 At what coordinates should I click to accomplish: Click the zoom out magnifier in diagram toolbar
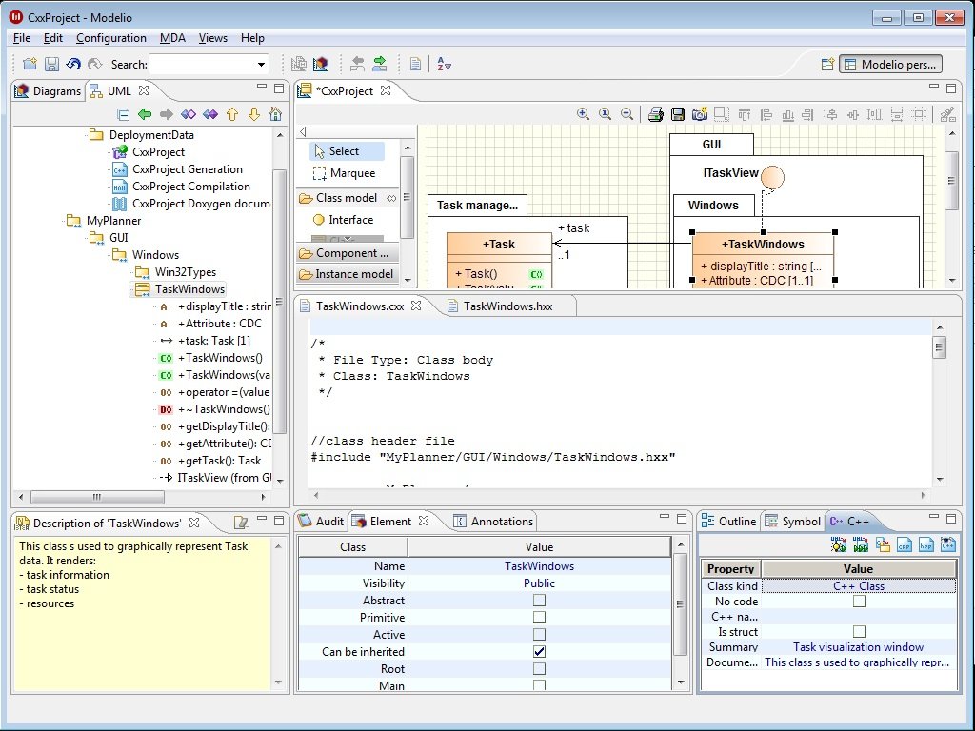[627, 114]
